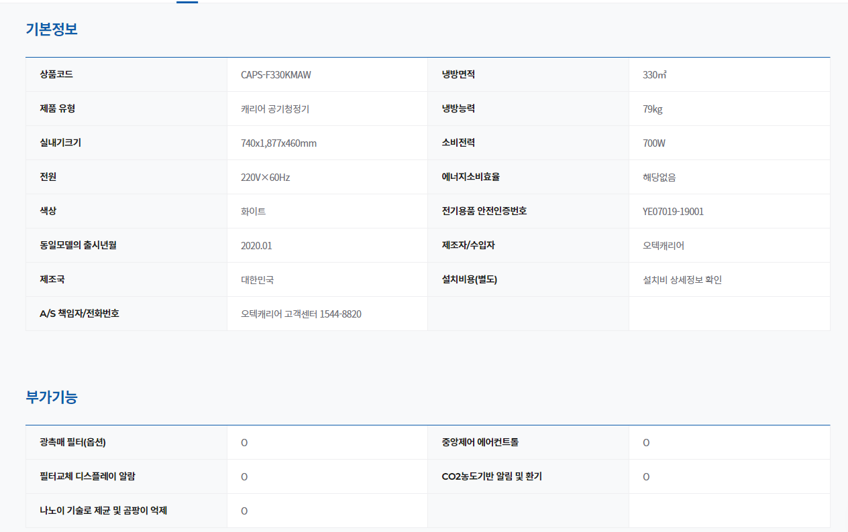Click the 부가기능 section heading
The image size is (848, 532).
click(x=52, y=397)
